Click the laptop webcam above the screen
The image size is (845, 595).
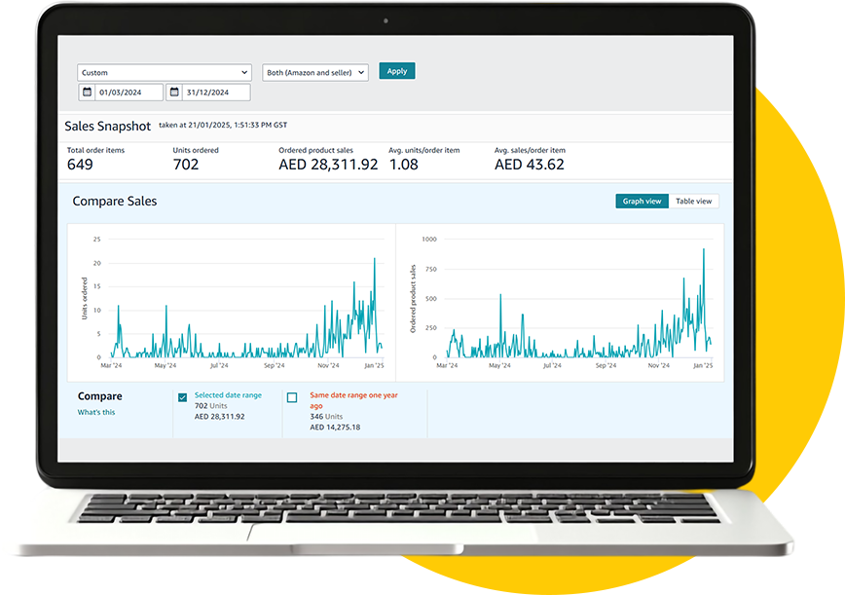[x=386, y=20]
